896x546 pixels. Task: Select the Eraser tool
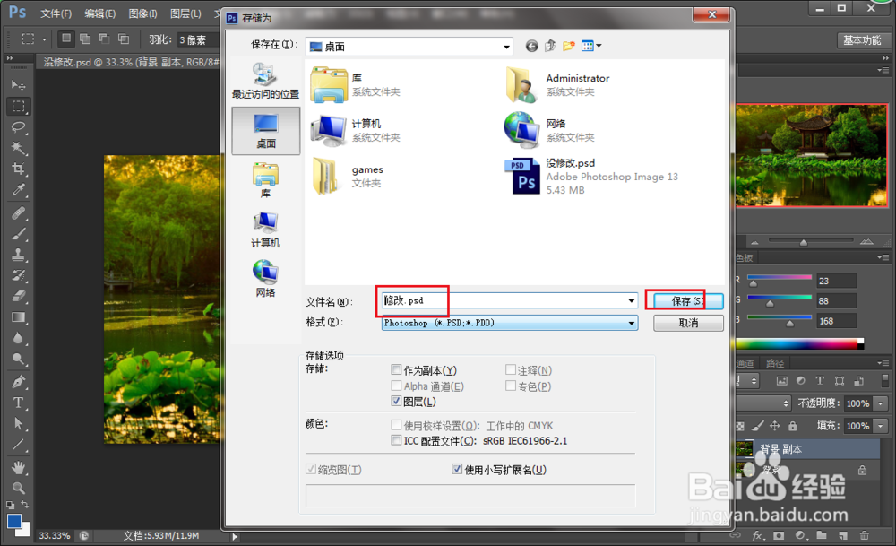[x=18, y=296]
